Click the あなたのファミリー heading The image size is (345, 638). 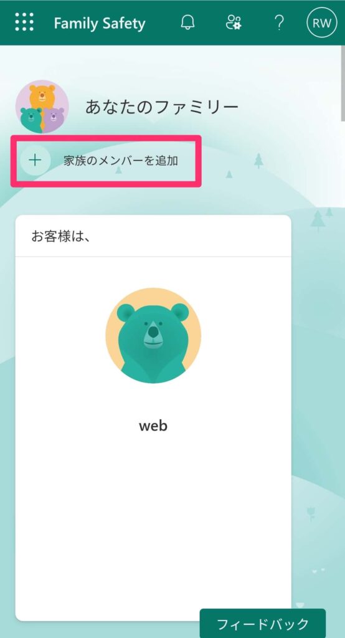(161, 107)
